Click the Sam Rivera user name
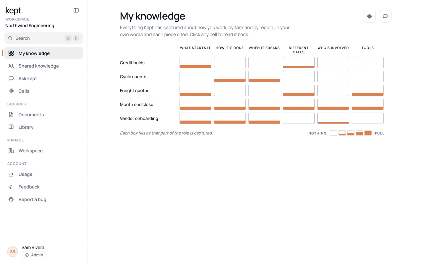Screen dimensions: 424x265 (x=33, y=247)
